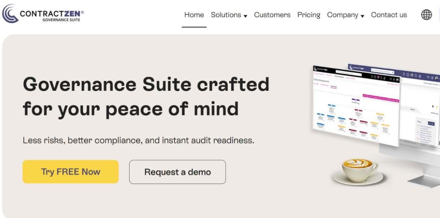
Task: Expand the Solutions dropdown arrow
Action: (245, 16)
